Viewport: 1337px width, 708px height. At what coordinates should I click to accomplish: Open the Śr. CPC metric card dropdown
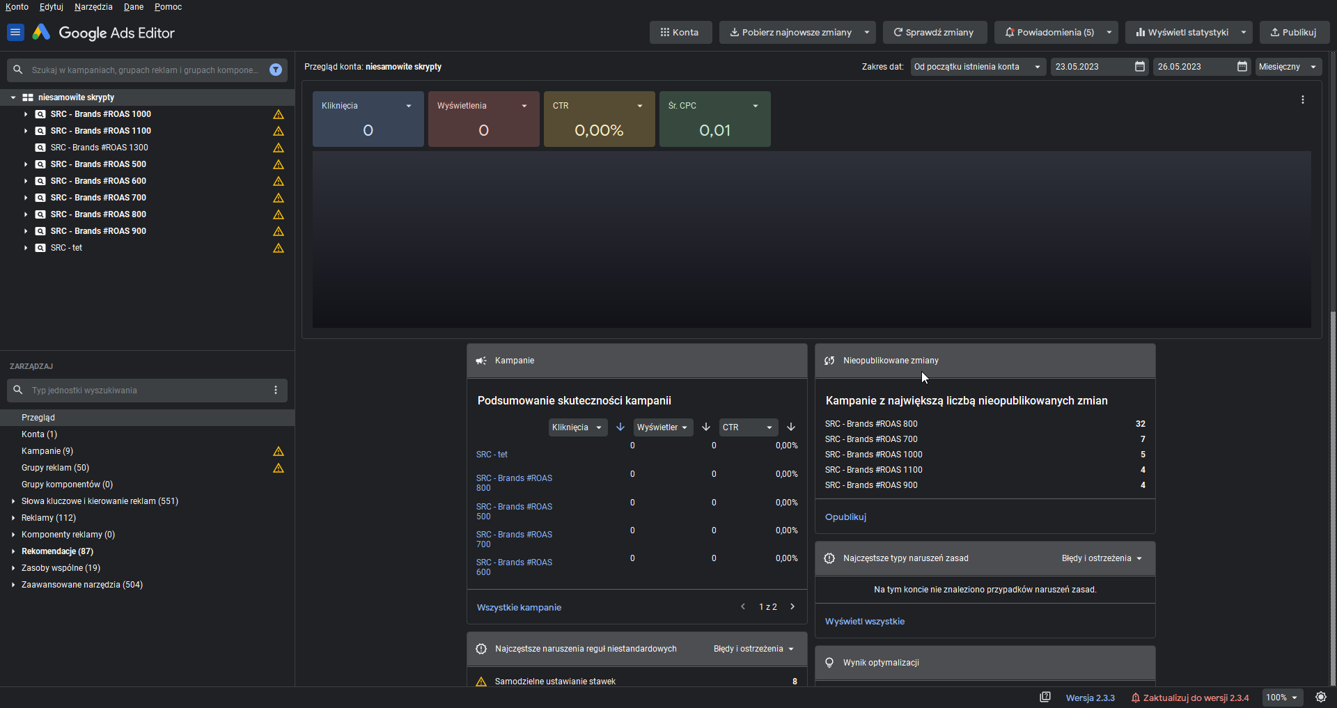[756, 106]
